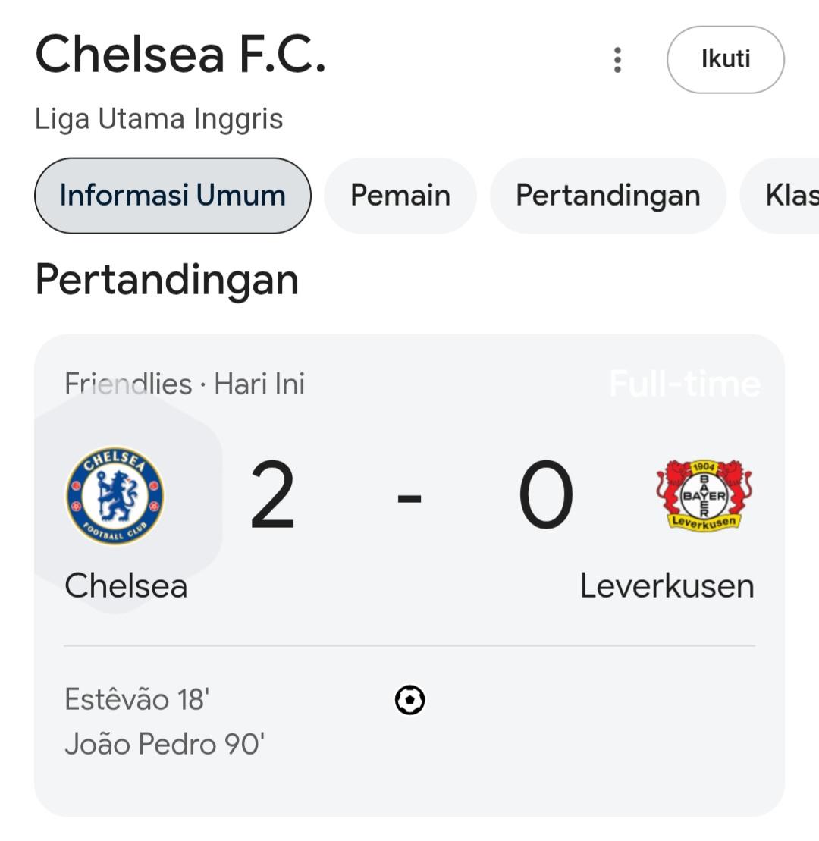Switch to the Pemain tab
819x841 pixels.
pos(400,195)
